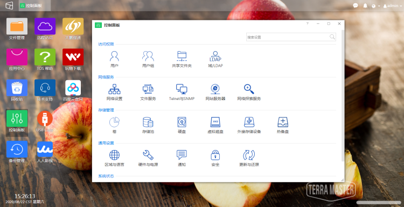Switch to the 控制面板 taskbar tab

pyautogui.click(x=35, y=6)
